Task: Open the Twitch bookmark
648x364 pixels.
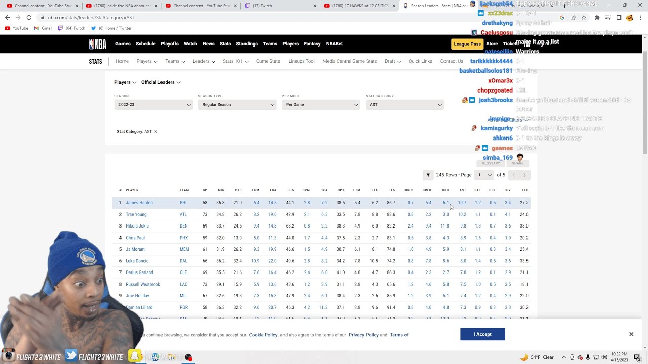Action: 71,28
